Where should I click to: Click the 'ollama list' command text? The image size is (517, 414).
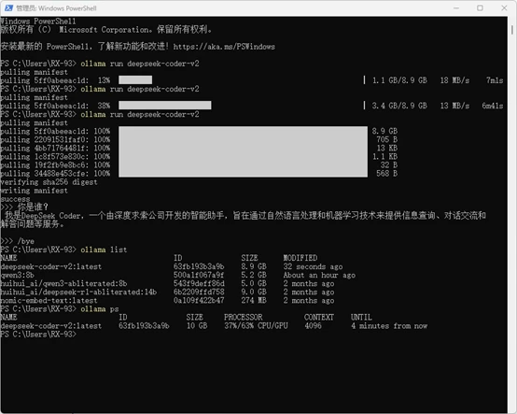click(x=104, y=250)
